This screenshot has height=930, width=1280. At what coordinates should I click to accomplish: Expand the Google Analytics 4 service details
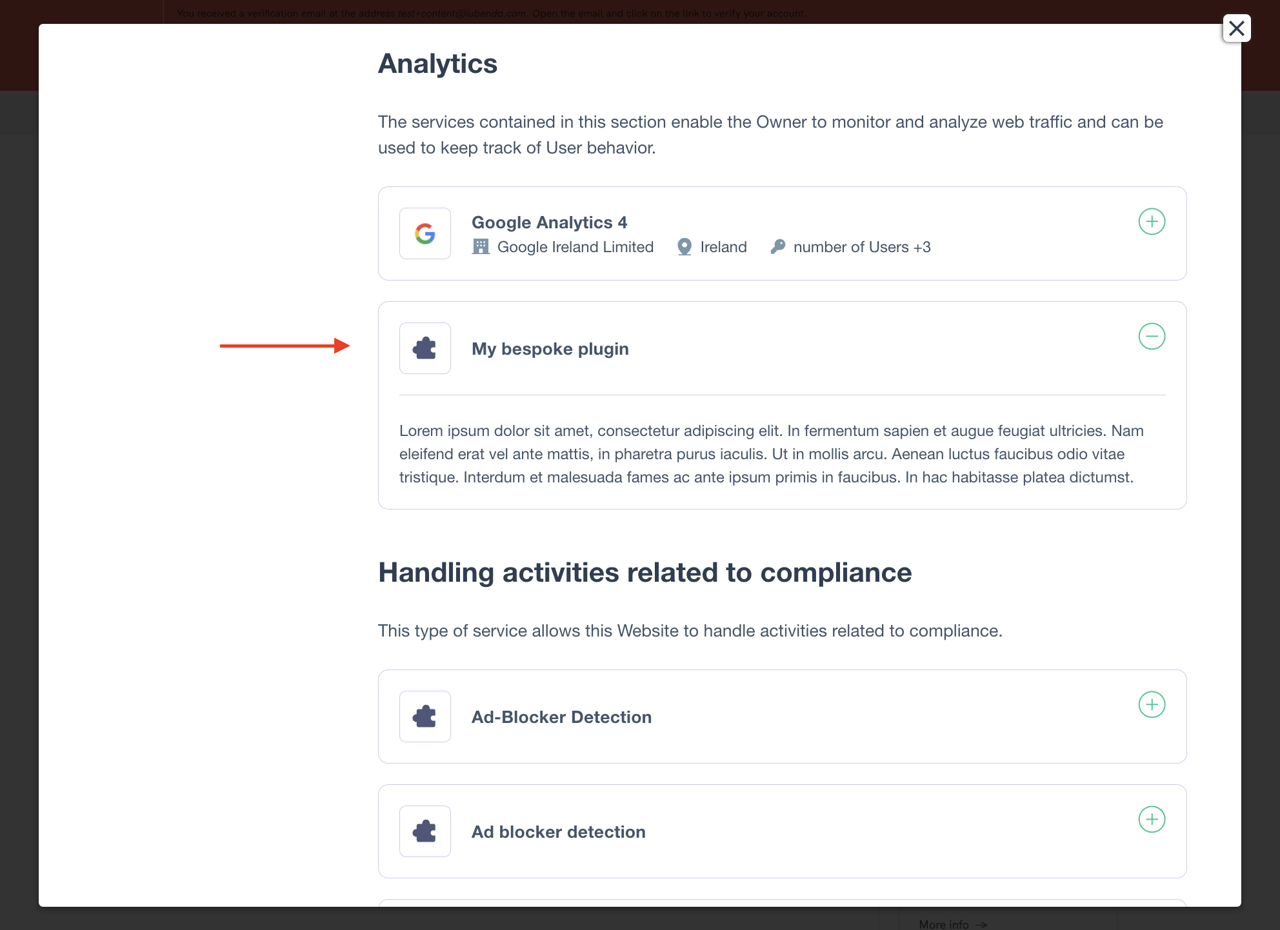pyautogui.click(x=1152, y=221)
